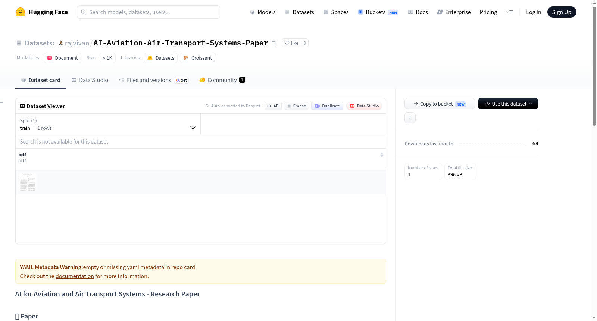Open the Models menu item
This screenshot has height=321, width=597.
pyautogui.click(x=263, y=12)
